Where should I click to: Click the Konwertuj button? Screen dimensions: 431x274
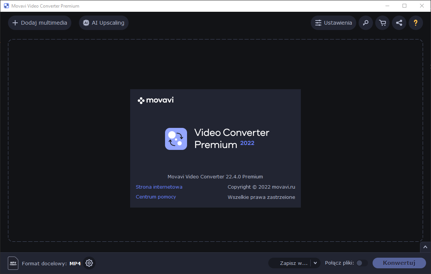(x=399, y=263)
